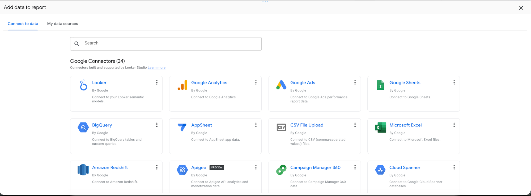This screenshot has height=196, width=531.
Task: Open the Campaign Manager 360 connector title
Action: pyautogui.click(x=315, y=167)
